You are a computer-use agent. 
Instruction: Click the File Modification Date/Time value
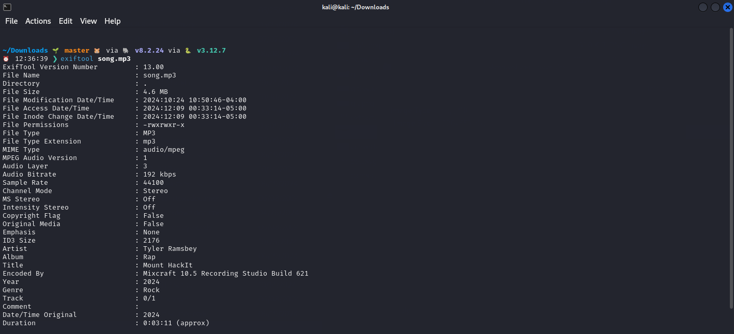point(195,100)
